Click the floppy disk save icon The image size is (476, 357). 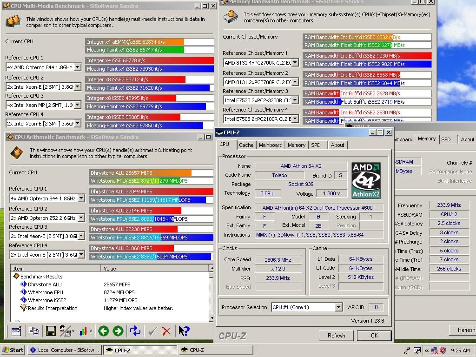coord(51,331)
